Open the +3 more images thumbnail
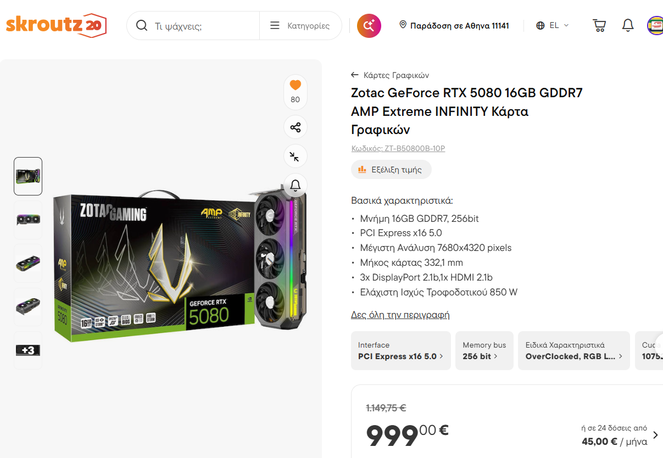 click(x=28, y=350)
